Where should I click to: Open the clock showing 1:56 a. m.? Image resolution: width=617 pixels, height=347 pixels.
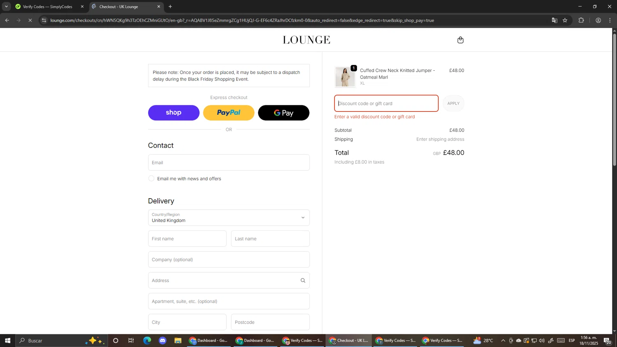point(589,340)
